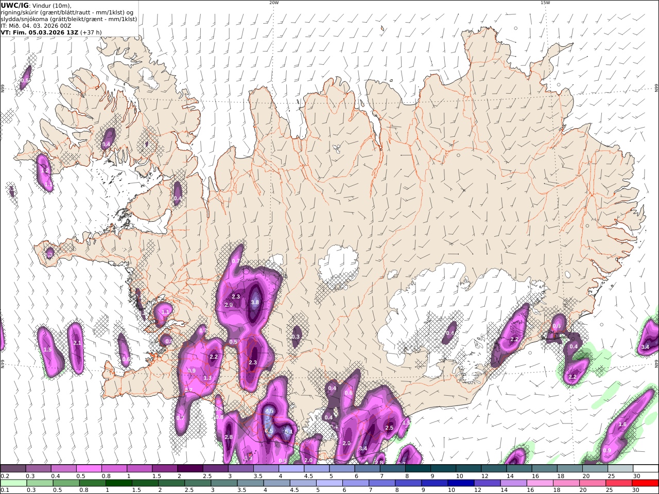Pick the bright pink 0.5 snow legend swatch
This screenshot has width=659, height=494.
tap(89, 469)
